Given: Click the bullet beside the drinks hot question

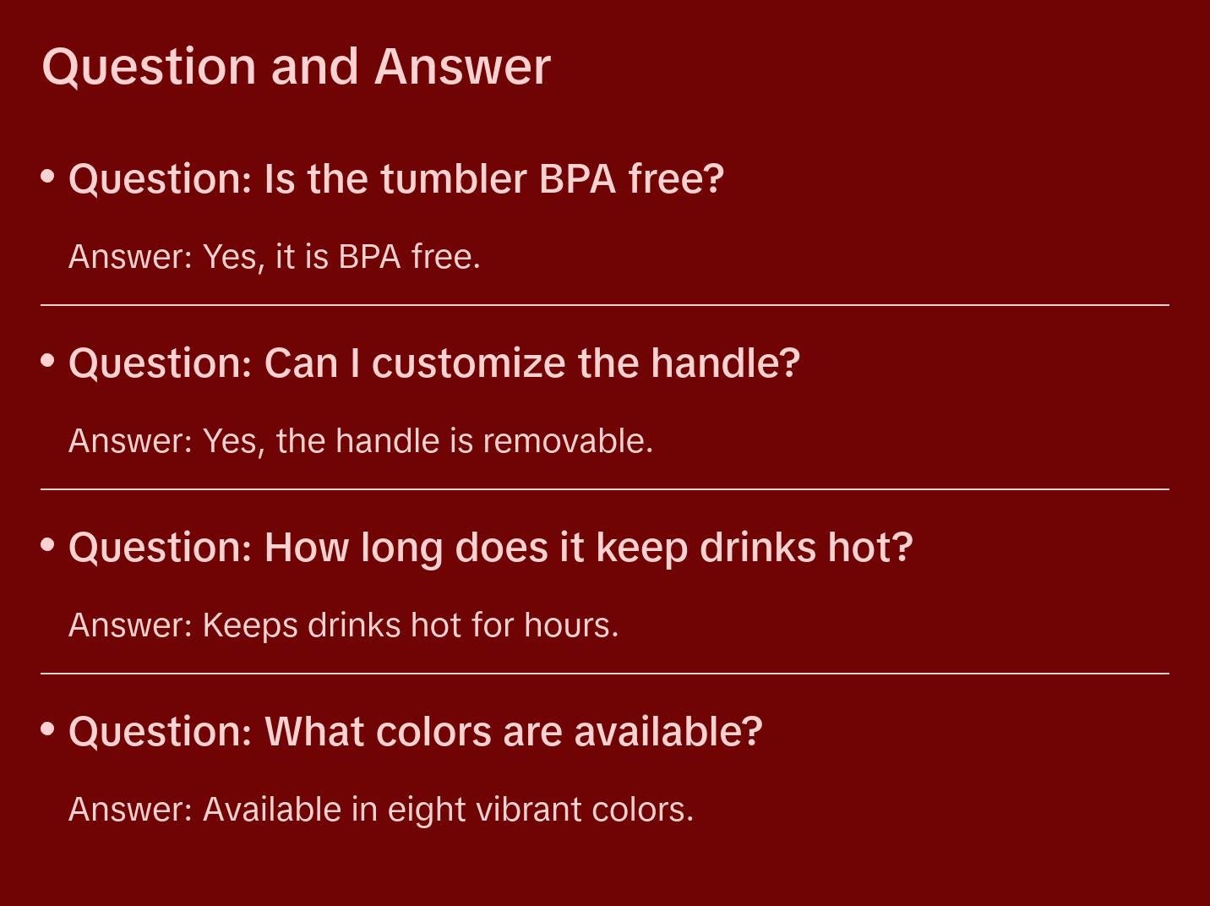Looking at the screenshot, I should click(48, 545).
